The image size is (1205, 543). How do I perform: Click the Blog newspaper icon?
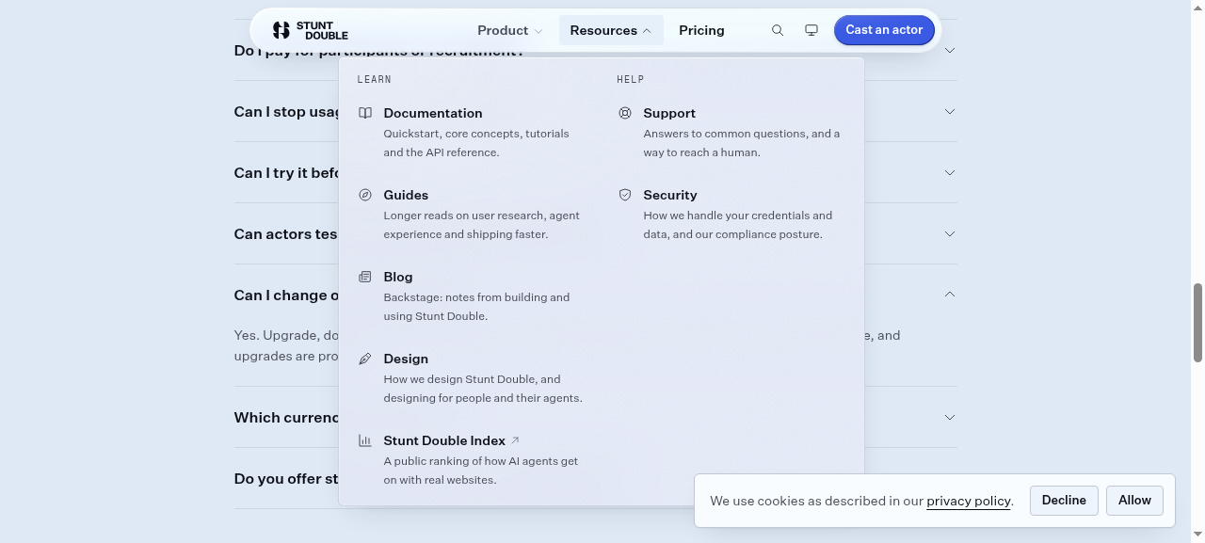tap(365, 277)
